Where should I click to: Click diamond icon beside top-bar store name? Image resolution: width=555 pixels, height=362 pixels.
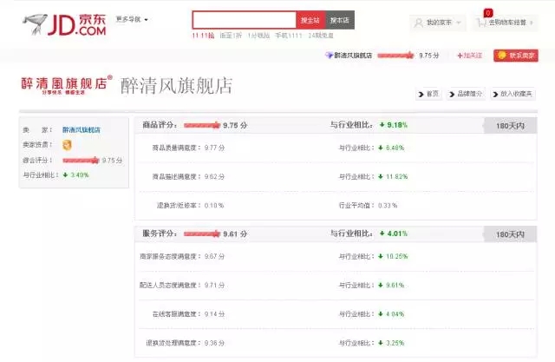pyautogui.click(x=329, y=56)
